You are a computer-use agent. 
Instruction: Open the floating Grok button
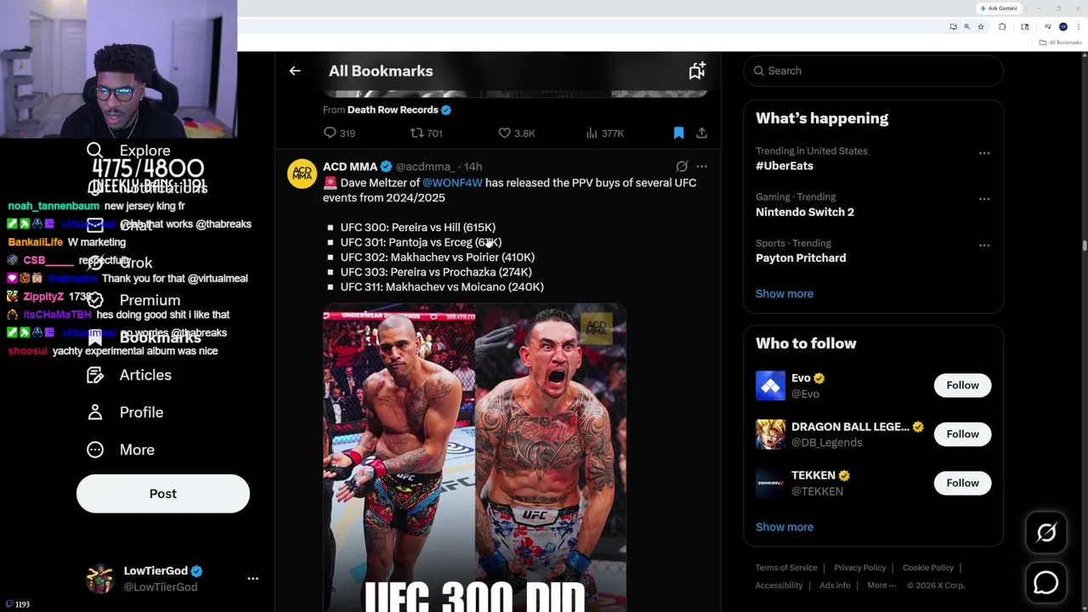click(1046, 533)
